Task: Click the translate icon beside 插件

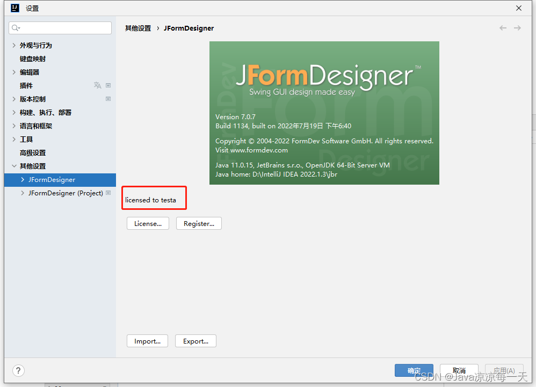Action: pos(97,85)
